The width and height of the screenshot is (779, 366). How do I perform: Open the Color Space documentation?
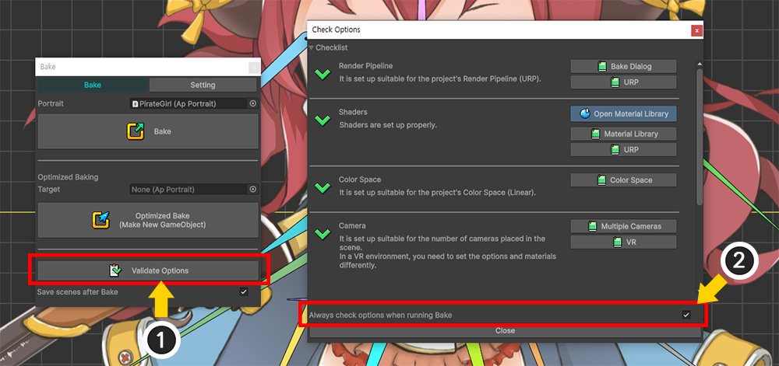click(623, 180)
